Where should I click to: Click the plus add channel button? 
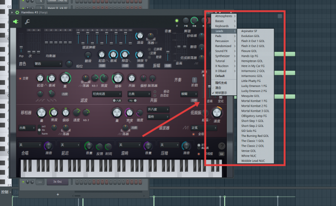tap(58, 195)
